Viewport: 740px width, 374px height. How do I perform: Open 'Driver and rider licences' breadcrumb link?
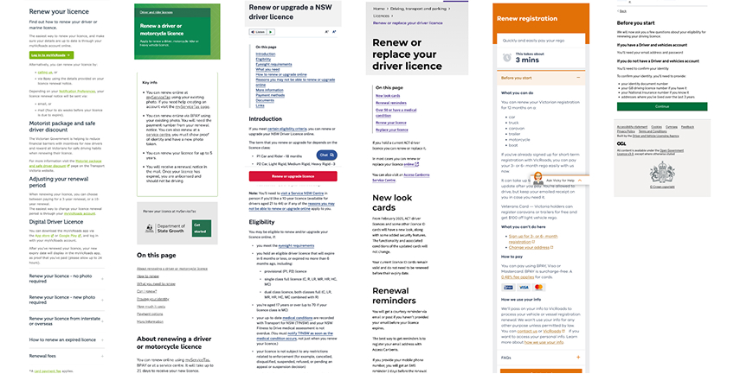point(156,12)
